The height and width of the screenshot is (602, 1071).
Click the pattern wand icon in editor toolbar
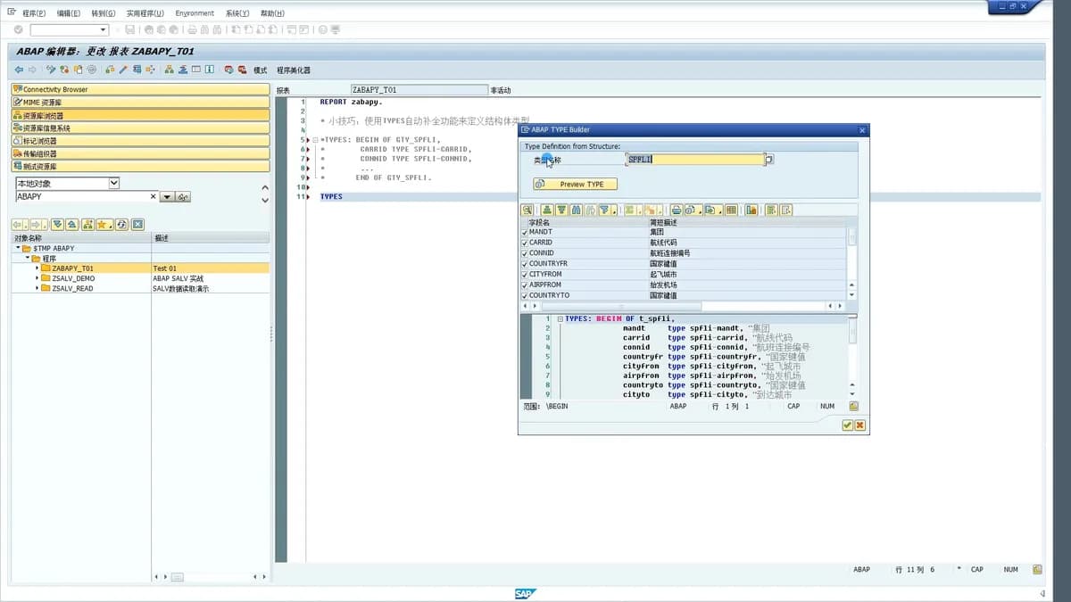[123, 70]
